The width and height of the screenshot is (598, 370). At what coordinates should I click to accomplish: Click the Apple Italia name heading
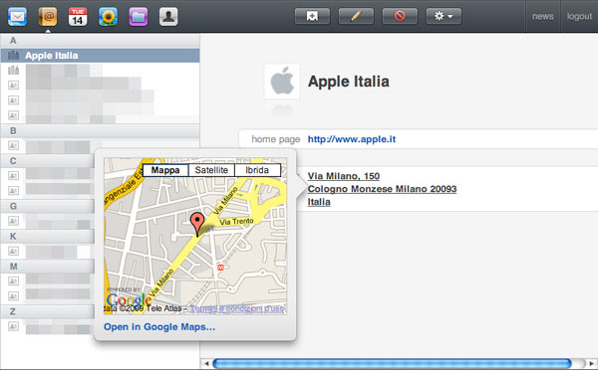tap(348, 82)
